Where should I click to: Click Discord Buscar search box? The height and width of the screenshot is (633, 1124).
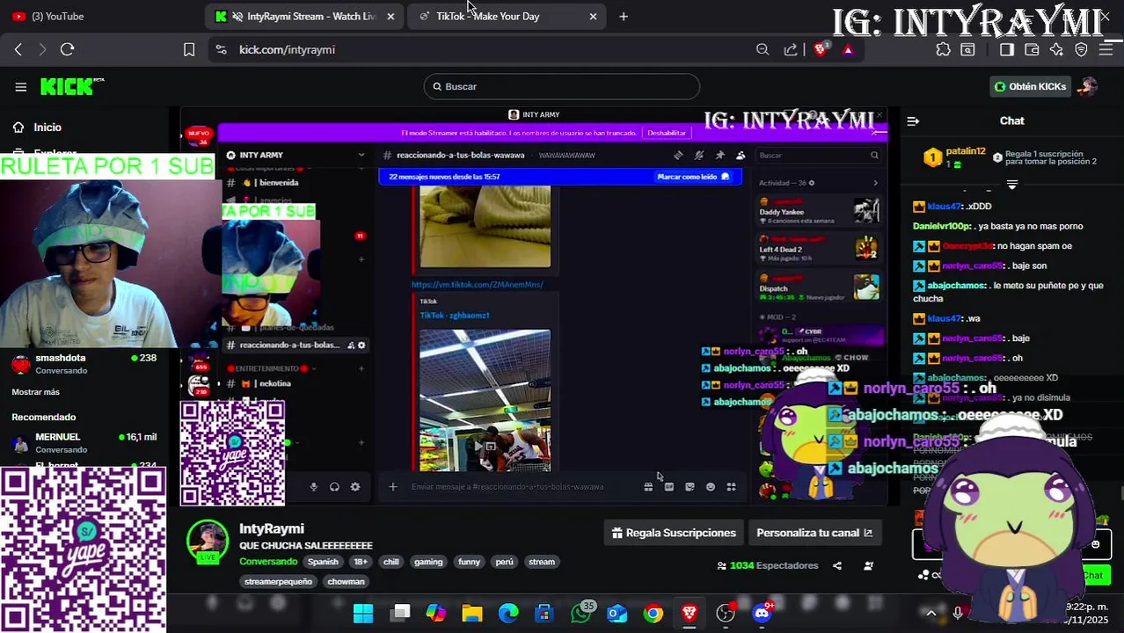point(818,155)
